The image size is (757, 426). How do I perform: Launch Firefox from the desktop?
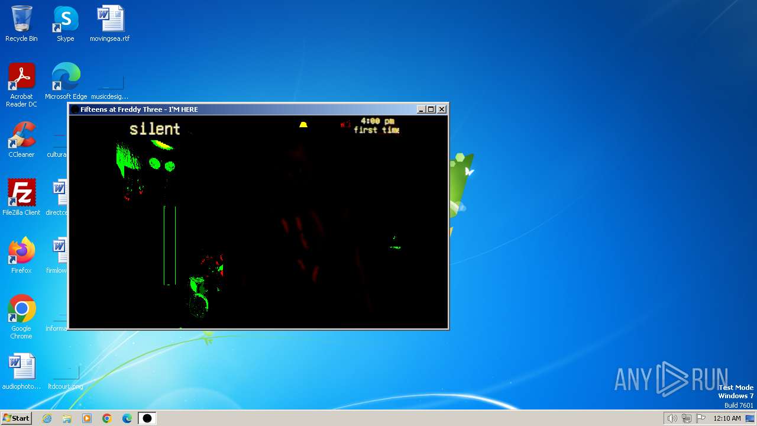point(21,256)
